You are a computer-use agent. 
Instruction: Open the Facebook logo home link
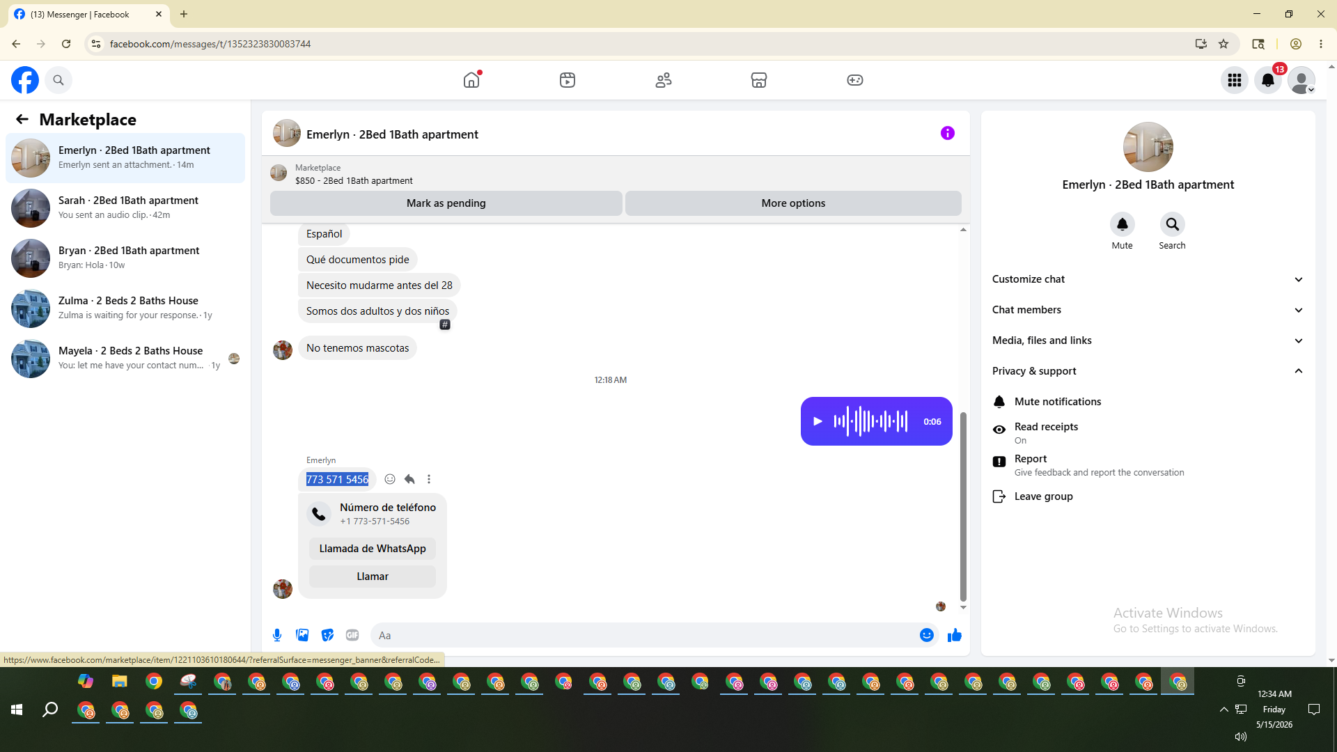pos(25,80)
